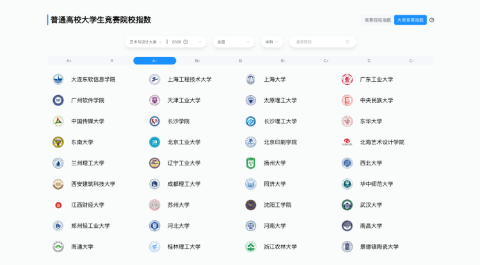
Task: Click the search magnifier icon
Action: click(347, 42)
